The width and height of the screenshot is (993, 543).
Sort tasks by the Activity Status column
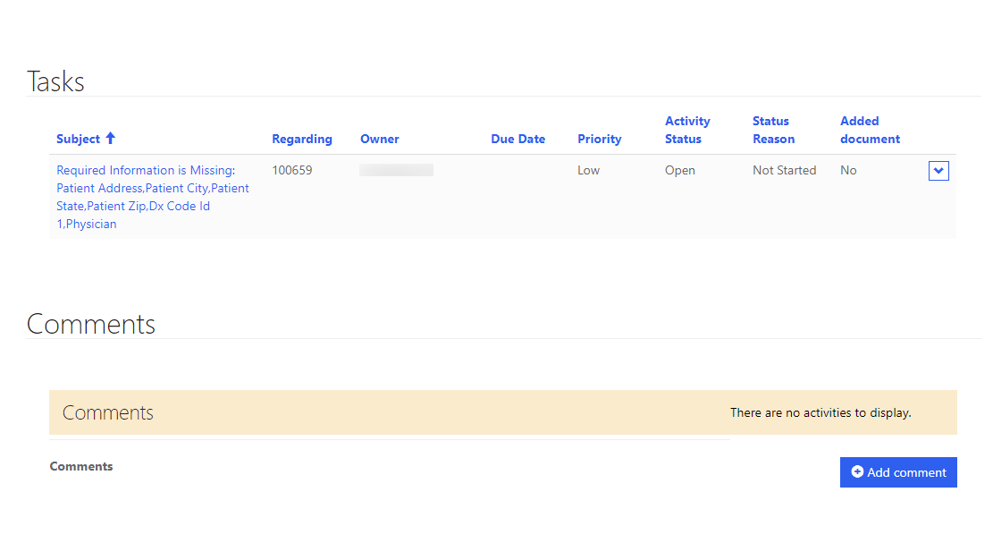pyautogui.click(x=686, y=130)
